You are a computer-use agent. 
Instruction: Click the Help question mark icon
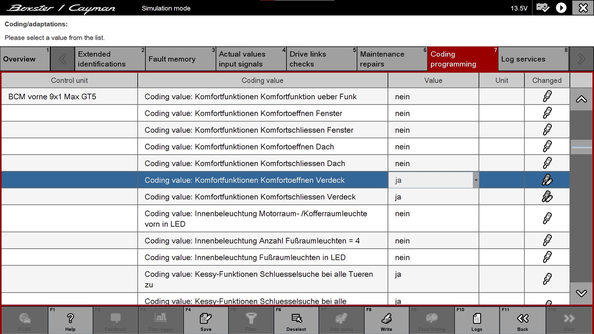pos(70,318)
